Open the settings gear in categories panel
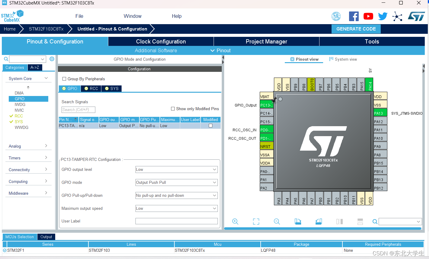The image size is (429, 259). pos(52,59)
